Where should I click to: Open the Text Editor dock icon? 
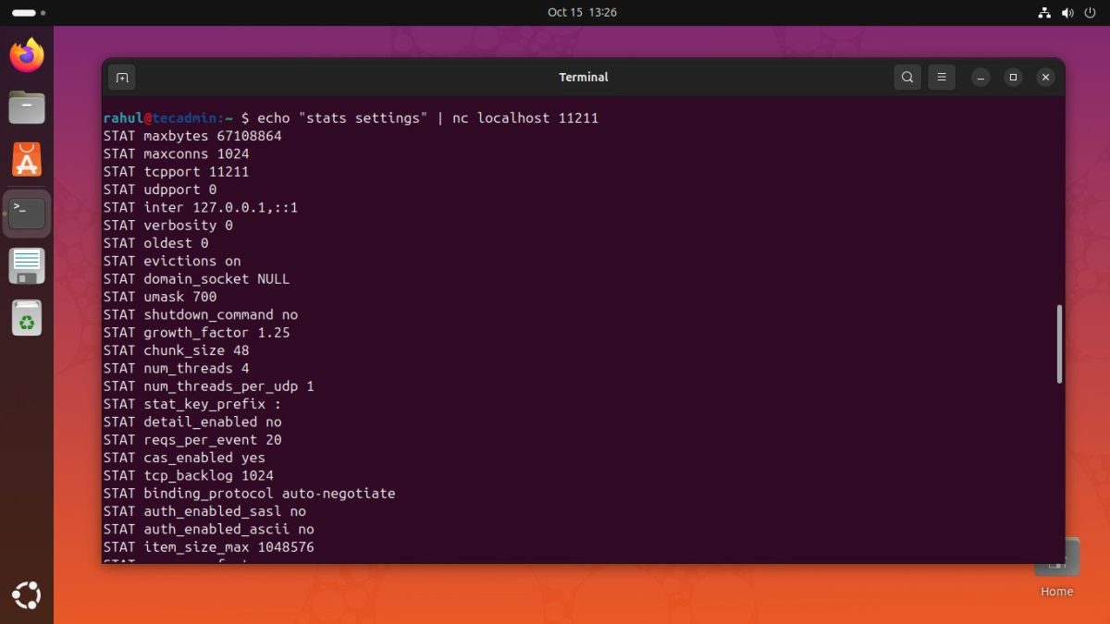[27, 266]
